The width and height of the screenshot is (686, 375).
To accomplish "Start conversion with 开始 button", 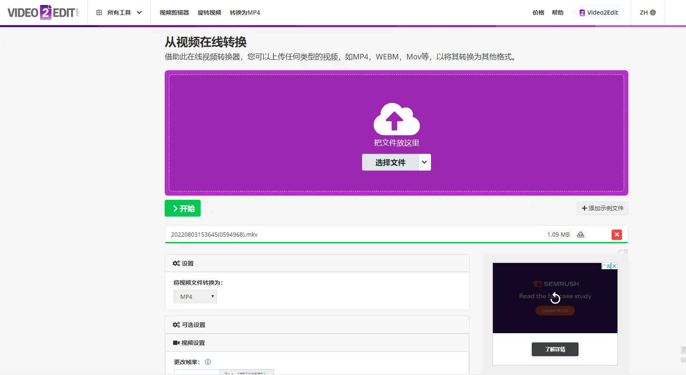I will coord(183,208).
